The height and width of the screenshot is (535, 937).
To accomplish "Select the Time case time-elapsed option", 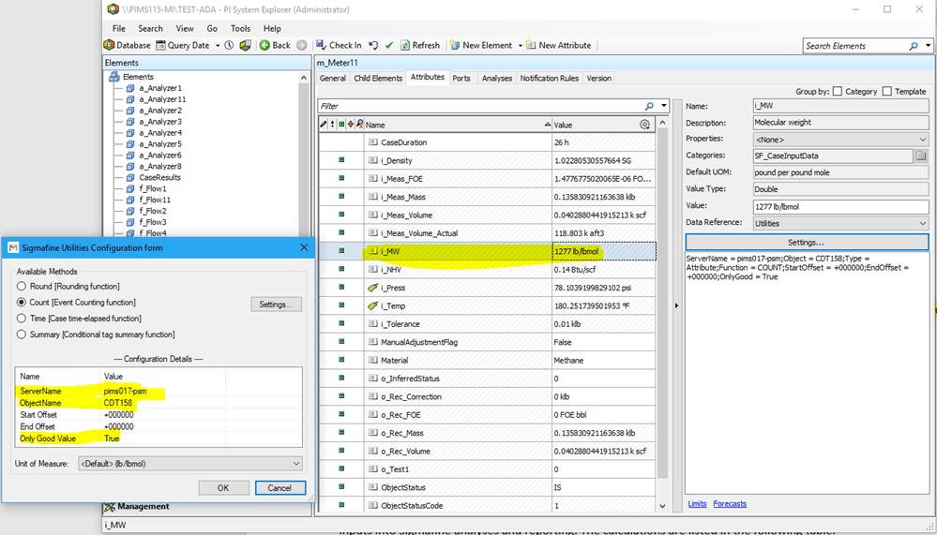I will (23, 319).
